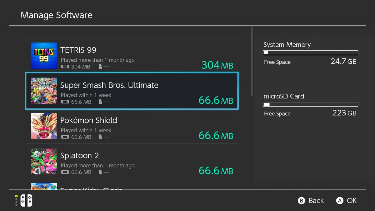Select the Super Smash Bros. Ultimate icon
This screenshot has height=211, width=375.
point(44,91)
